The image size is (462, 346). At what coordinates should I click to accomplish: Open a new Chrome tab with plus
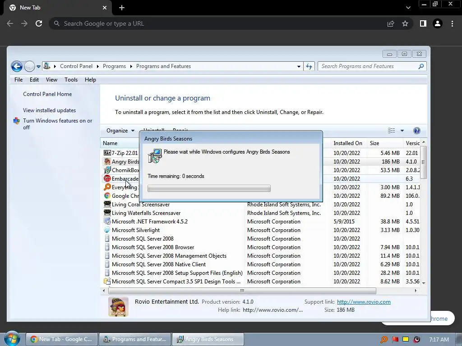(x=122, y=8)
